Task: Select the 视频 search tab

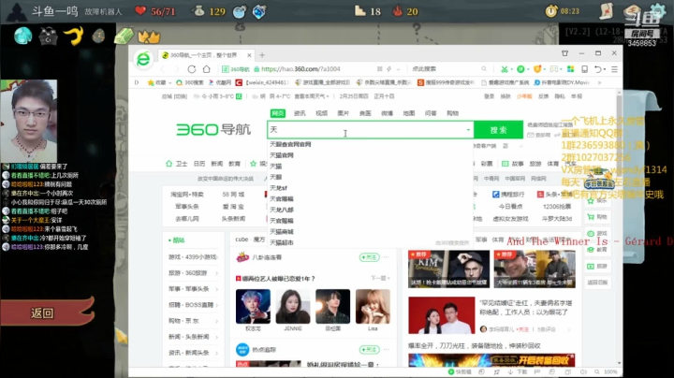Action: tap(321, 113)
